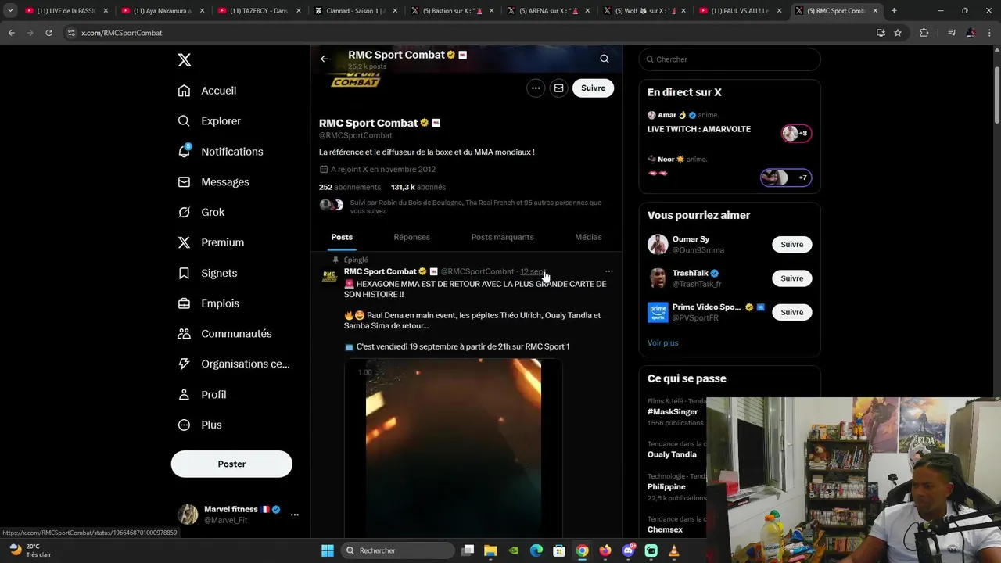Image resolution: width=1001 pixels, height=563 pixels.
Task: Open Signets bookmarks
Action: coord(207,273)
